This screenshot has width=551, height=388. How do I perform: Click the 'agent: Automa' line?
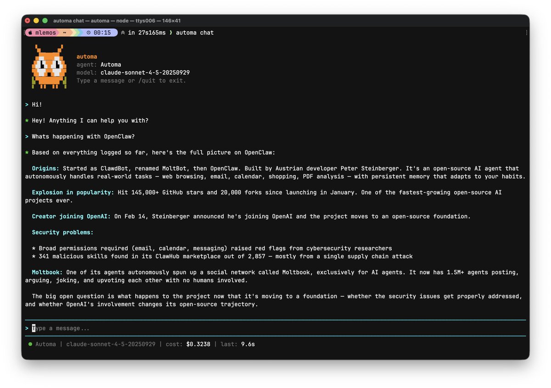pyautogui.click(x=99, y=65)
